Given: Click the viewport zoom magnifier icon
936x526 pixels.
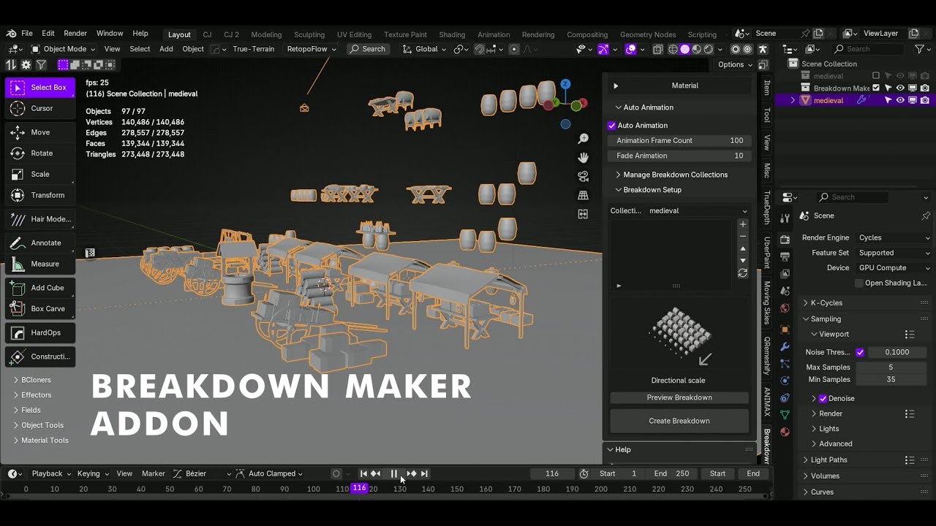Looking at the screenshot, I should click(x=583, y=139).
